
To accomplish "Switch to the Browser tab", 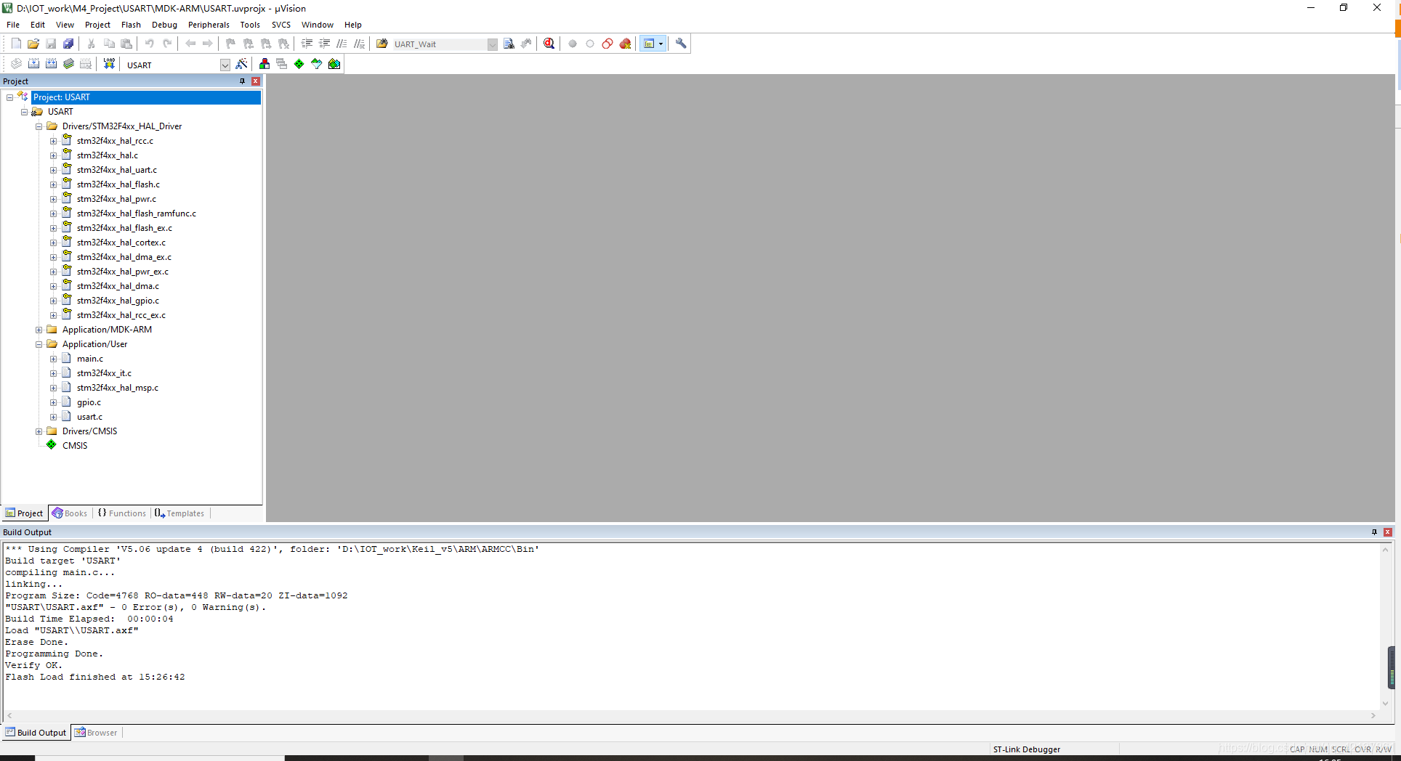I will [96, 733].
